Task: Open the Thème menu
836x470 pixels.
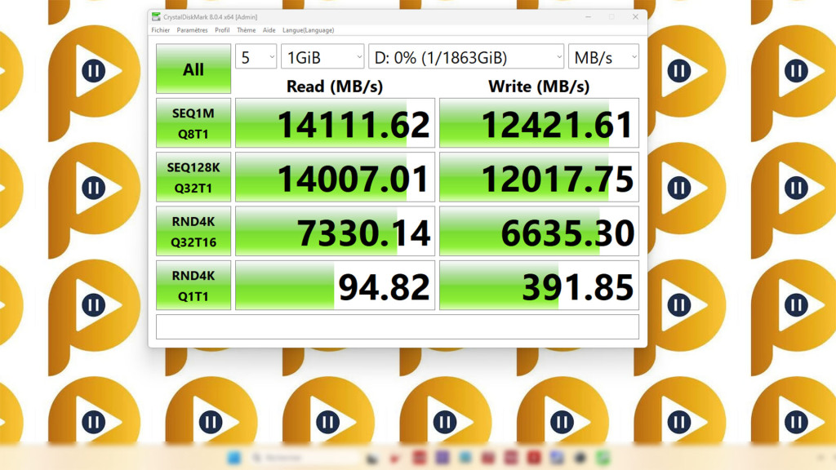Action: pyautogui.click(x=246, y=30)
